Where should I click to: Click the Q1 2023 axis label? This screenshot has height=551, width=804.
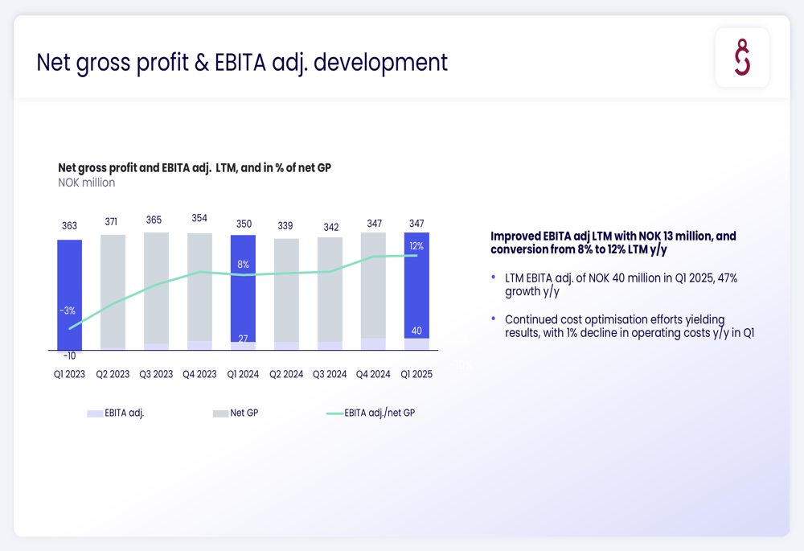point(70,375)
